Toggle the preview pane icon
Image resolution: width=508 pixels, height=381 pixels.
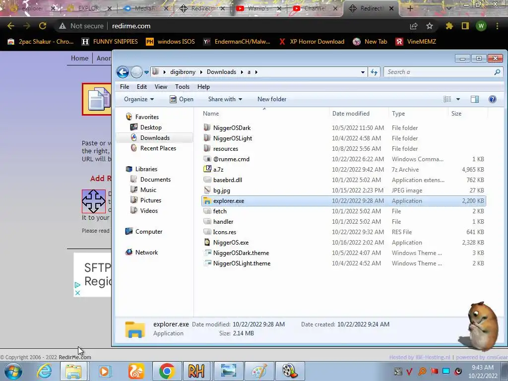click(475, 99)
